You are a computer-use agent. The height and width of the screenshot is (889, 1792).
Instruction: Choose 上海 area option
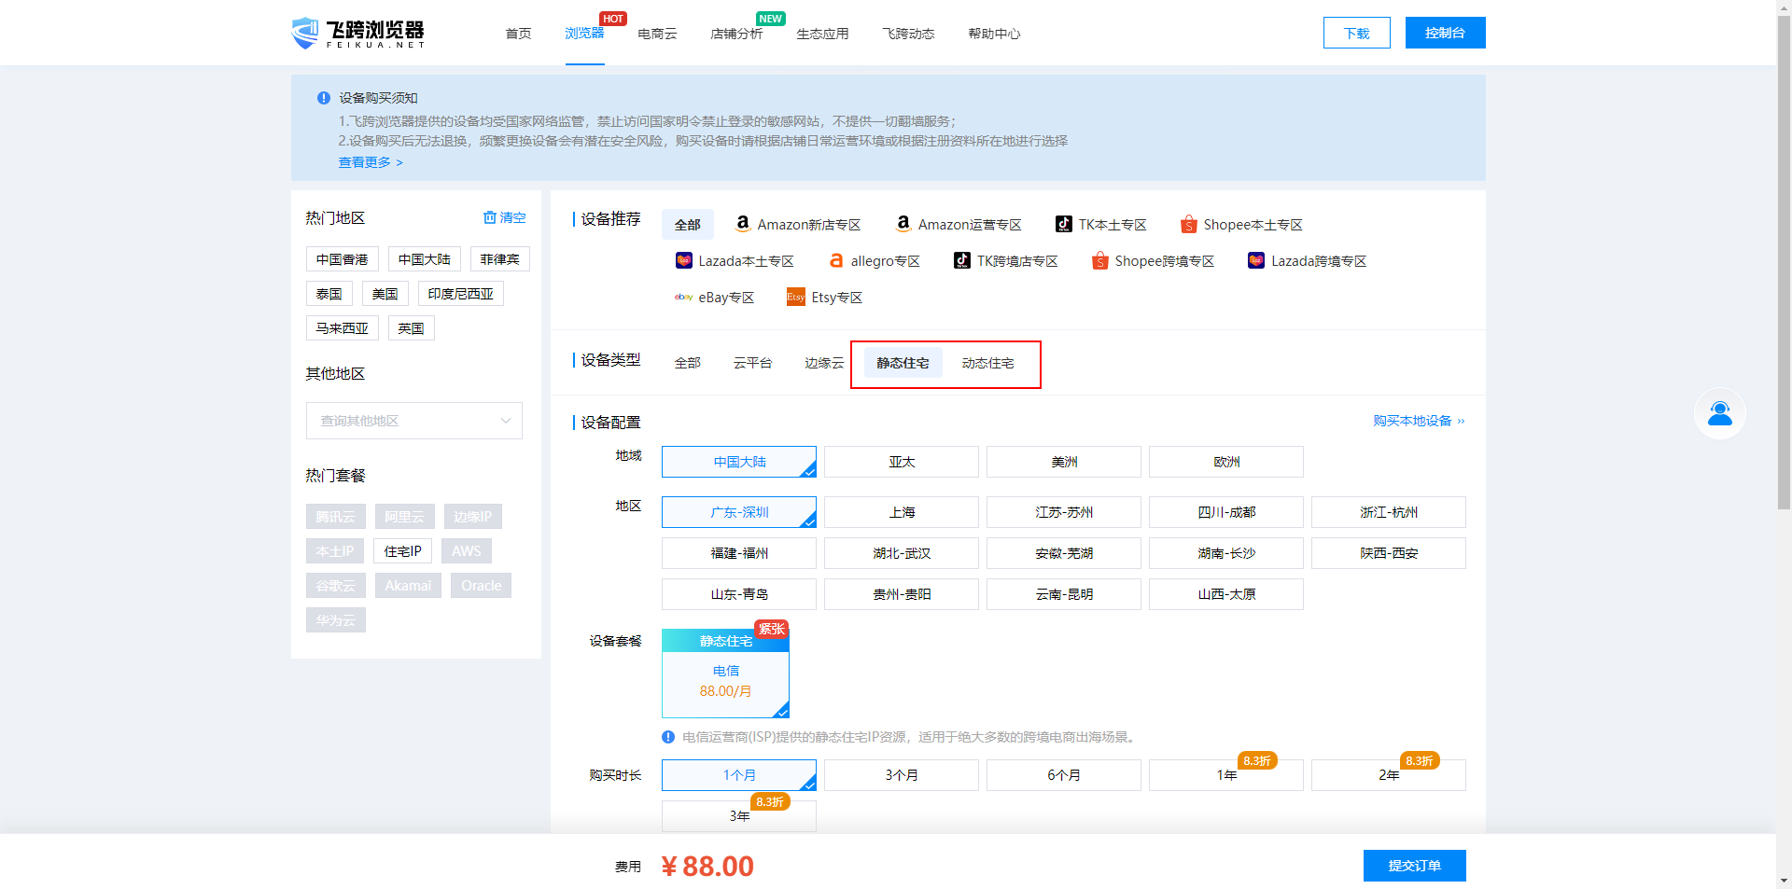tap(902, 512)
